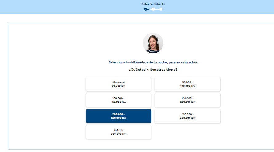Click the assistant avatar photo
This screenshot has height=152, width=274.
pyautogui.click(x=153, y=43)
